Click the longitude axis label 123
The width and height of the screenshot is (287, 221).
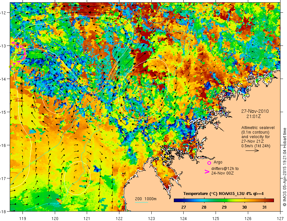(x=151, y=218)
